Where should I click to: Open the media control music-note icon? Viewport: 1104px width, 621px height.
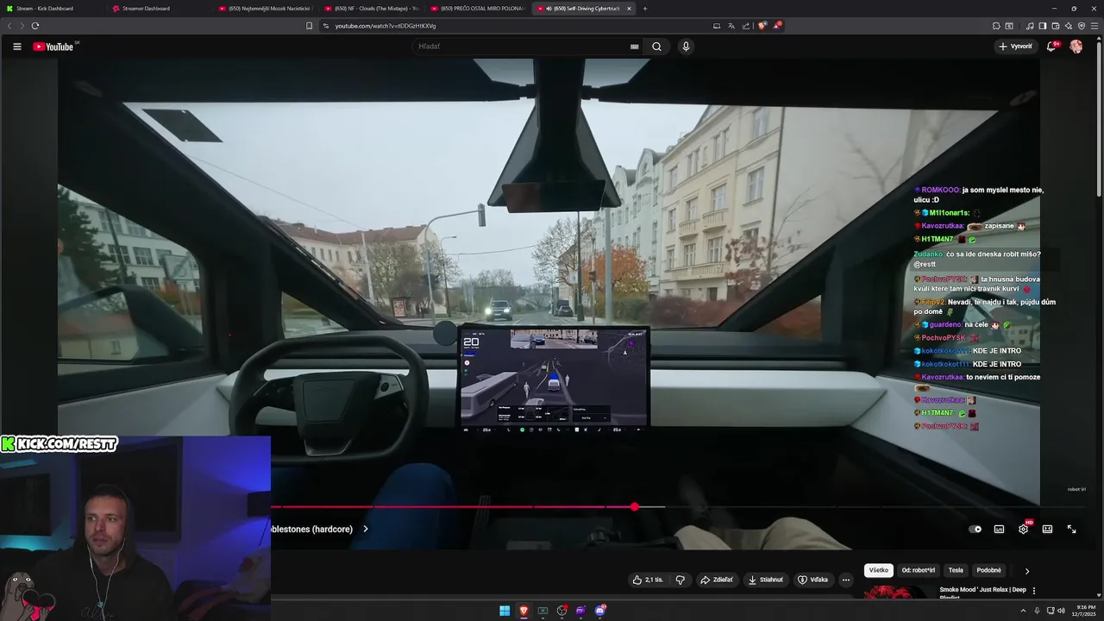[1030, 26]
